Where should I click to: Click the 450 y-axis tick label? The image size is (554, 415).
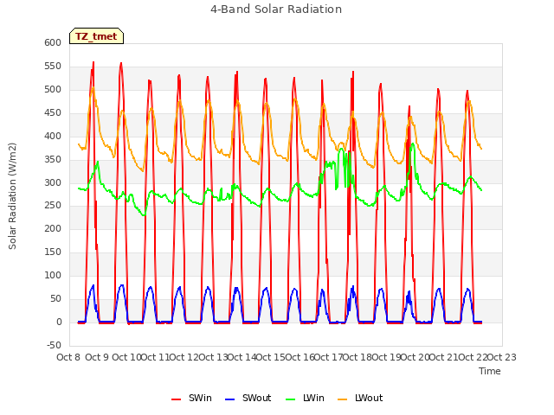pyautogui.click(x=53, y=112)
